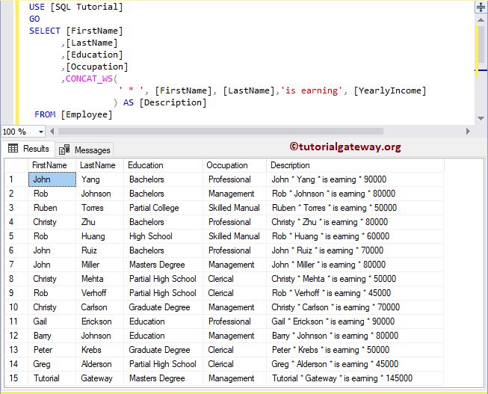Click 'Rob * Verhoff * is earning * 45000'
Screen dimensions: 488x394
pyautogui.click(x=355, y=293)
